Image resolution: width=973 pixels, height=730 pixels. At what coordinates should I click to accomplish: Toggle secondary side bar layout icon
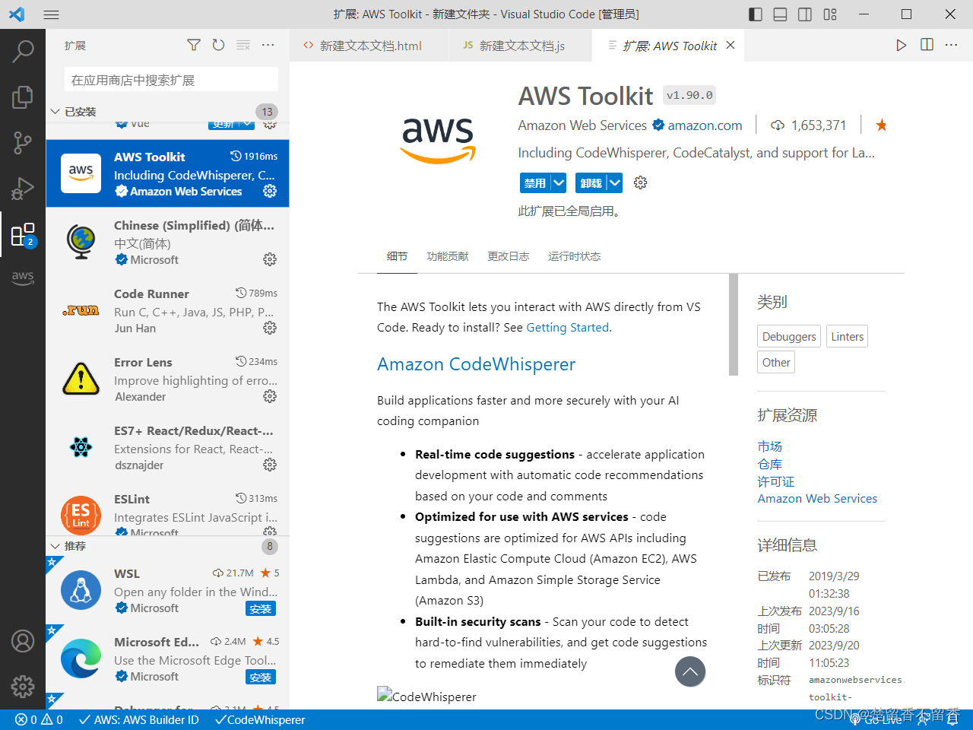pyautogui.click(x=805, y=14)
